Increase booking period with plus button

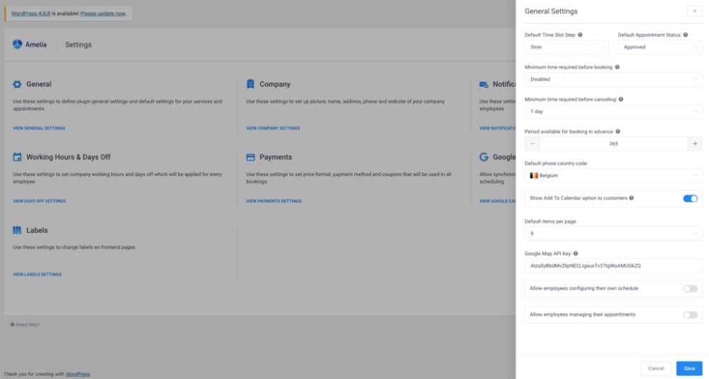tap(695, 143)
